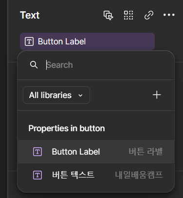Click the text icon beside 버튼 텍스트
The height and width of the screenshot is (198, 183).
[x=37, y=175]
